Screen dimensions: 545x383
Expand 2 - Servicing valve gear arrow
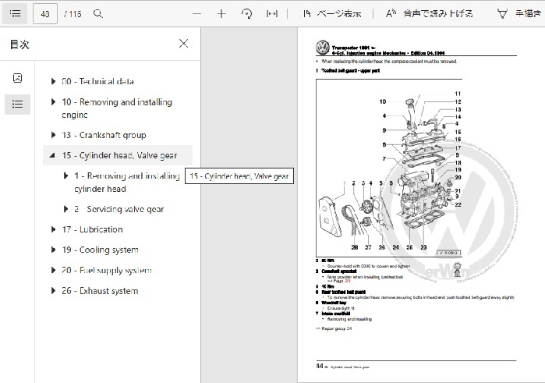(65, 209)
